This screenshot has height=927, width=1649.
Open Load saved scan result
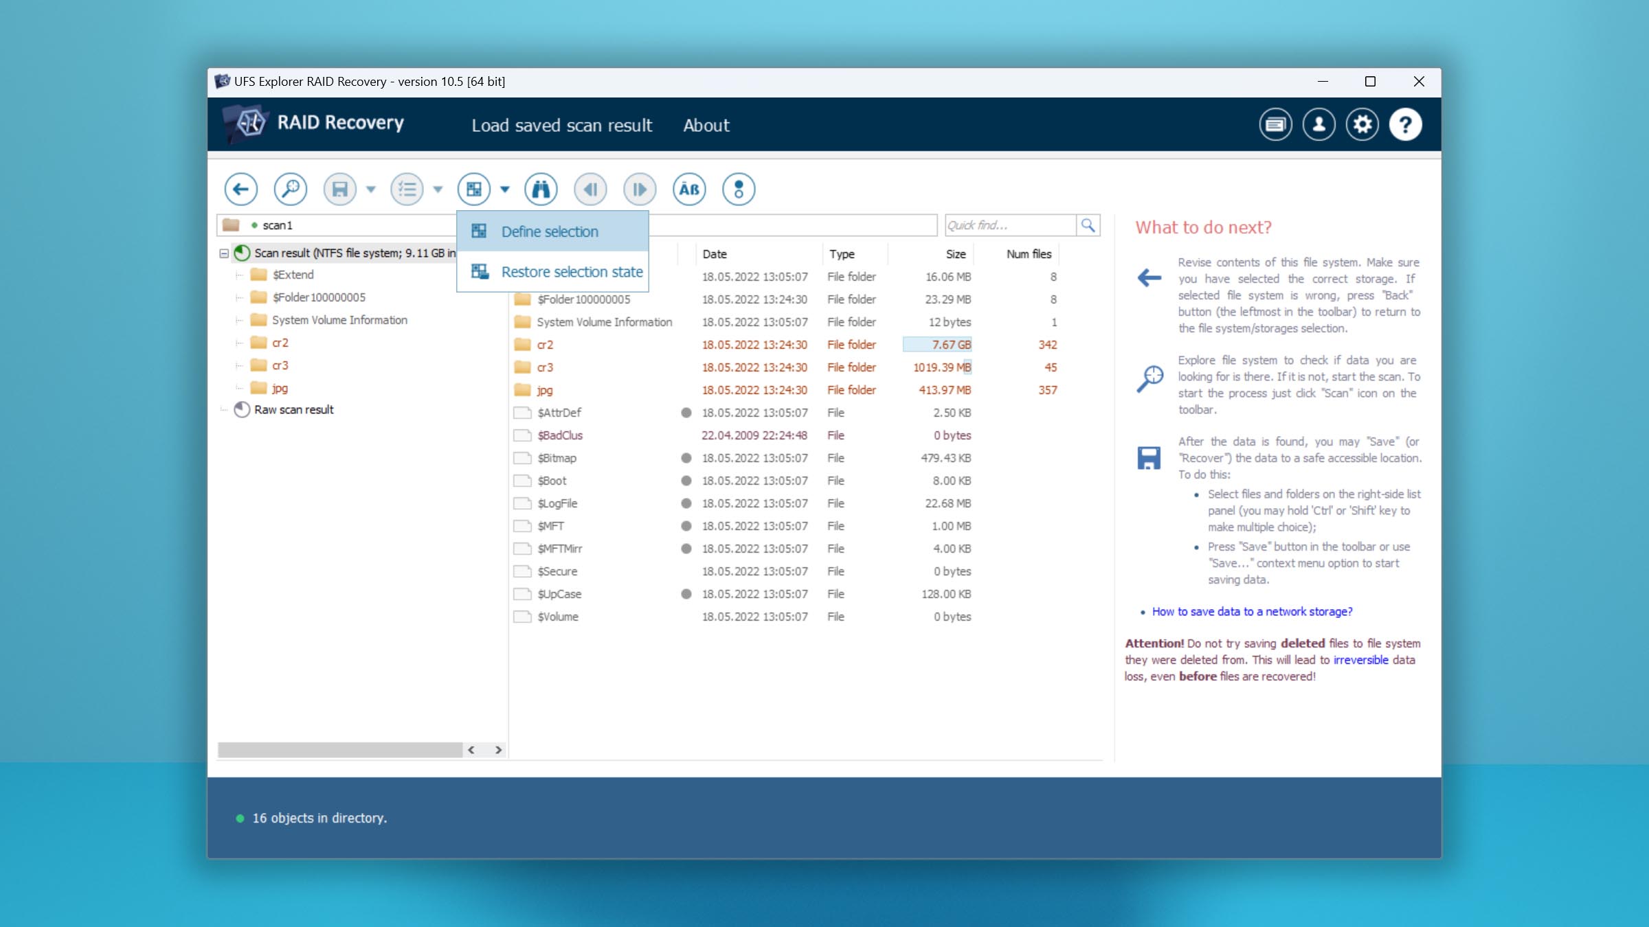pos(561,125)
